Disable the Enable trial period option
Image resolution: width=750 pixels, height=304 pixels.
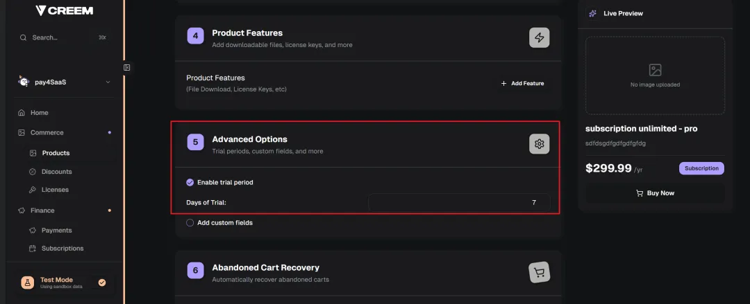pos(190,182)
